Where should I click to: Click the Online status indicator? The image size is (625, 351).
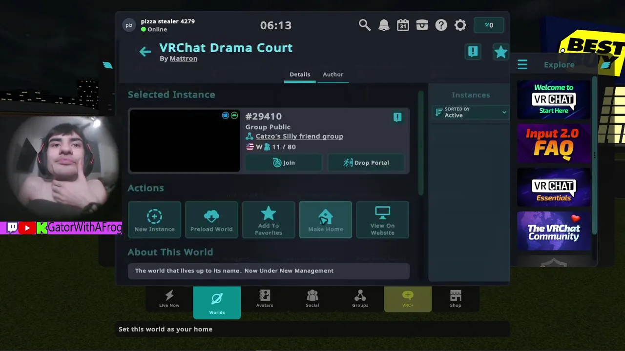[x=154, y=29]
